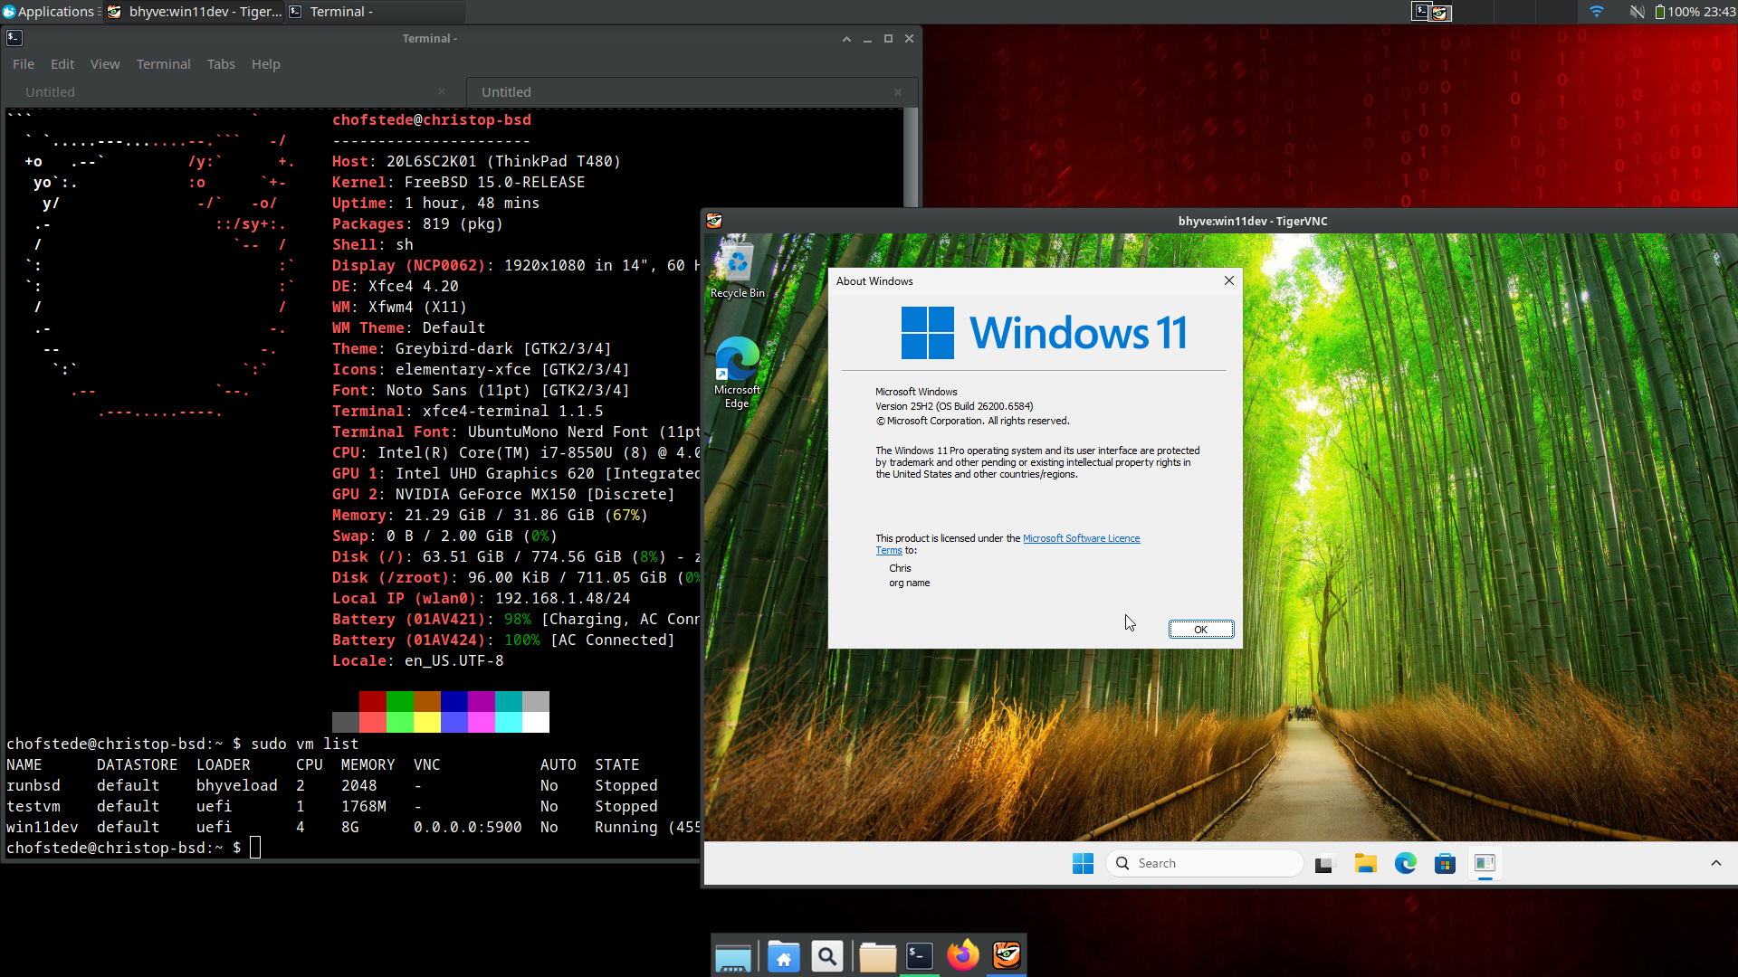
Task: Expand the Windows system tray overflow chevron
Action: [x=1715, y=863]
